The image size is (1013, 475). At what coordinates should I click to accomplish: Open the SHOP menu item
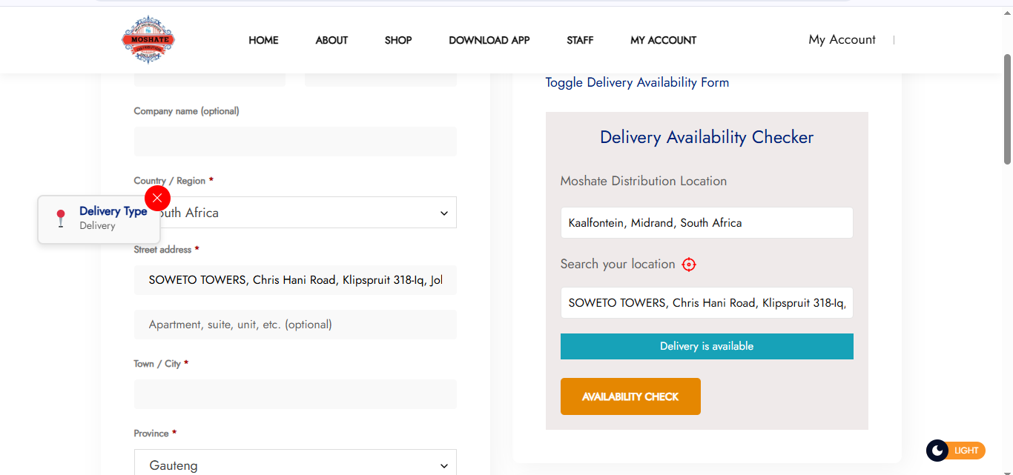(398, 40)
